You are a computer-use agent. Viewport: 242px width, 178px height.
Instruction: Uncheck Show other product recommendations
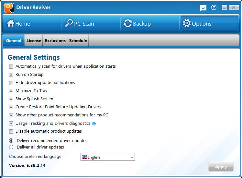click(11, 115)
